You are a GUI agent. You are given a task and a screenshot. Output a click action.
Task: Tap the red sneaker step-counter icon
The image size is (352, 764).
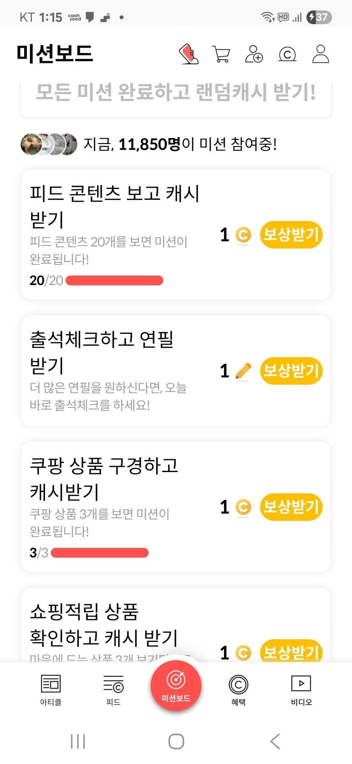coord(189,54)
